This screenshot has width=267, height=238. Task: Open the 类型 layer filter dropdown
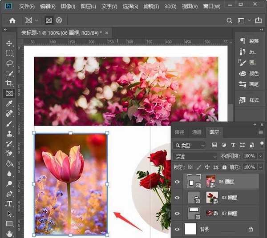pos(190,145)
